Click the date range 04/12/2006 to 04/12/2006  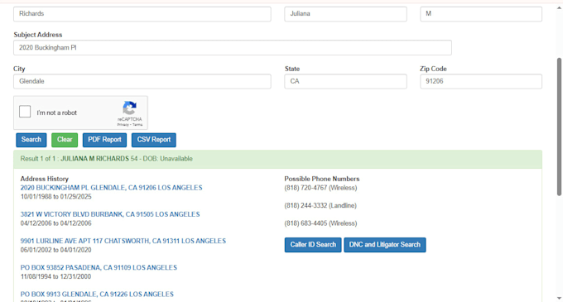pyautogui.click(x=56, y=223)
